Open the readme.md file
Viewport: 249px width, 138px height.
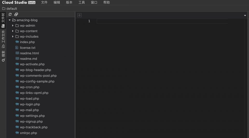(x=29, y=59)
